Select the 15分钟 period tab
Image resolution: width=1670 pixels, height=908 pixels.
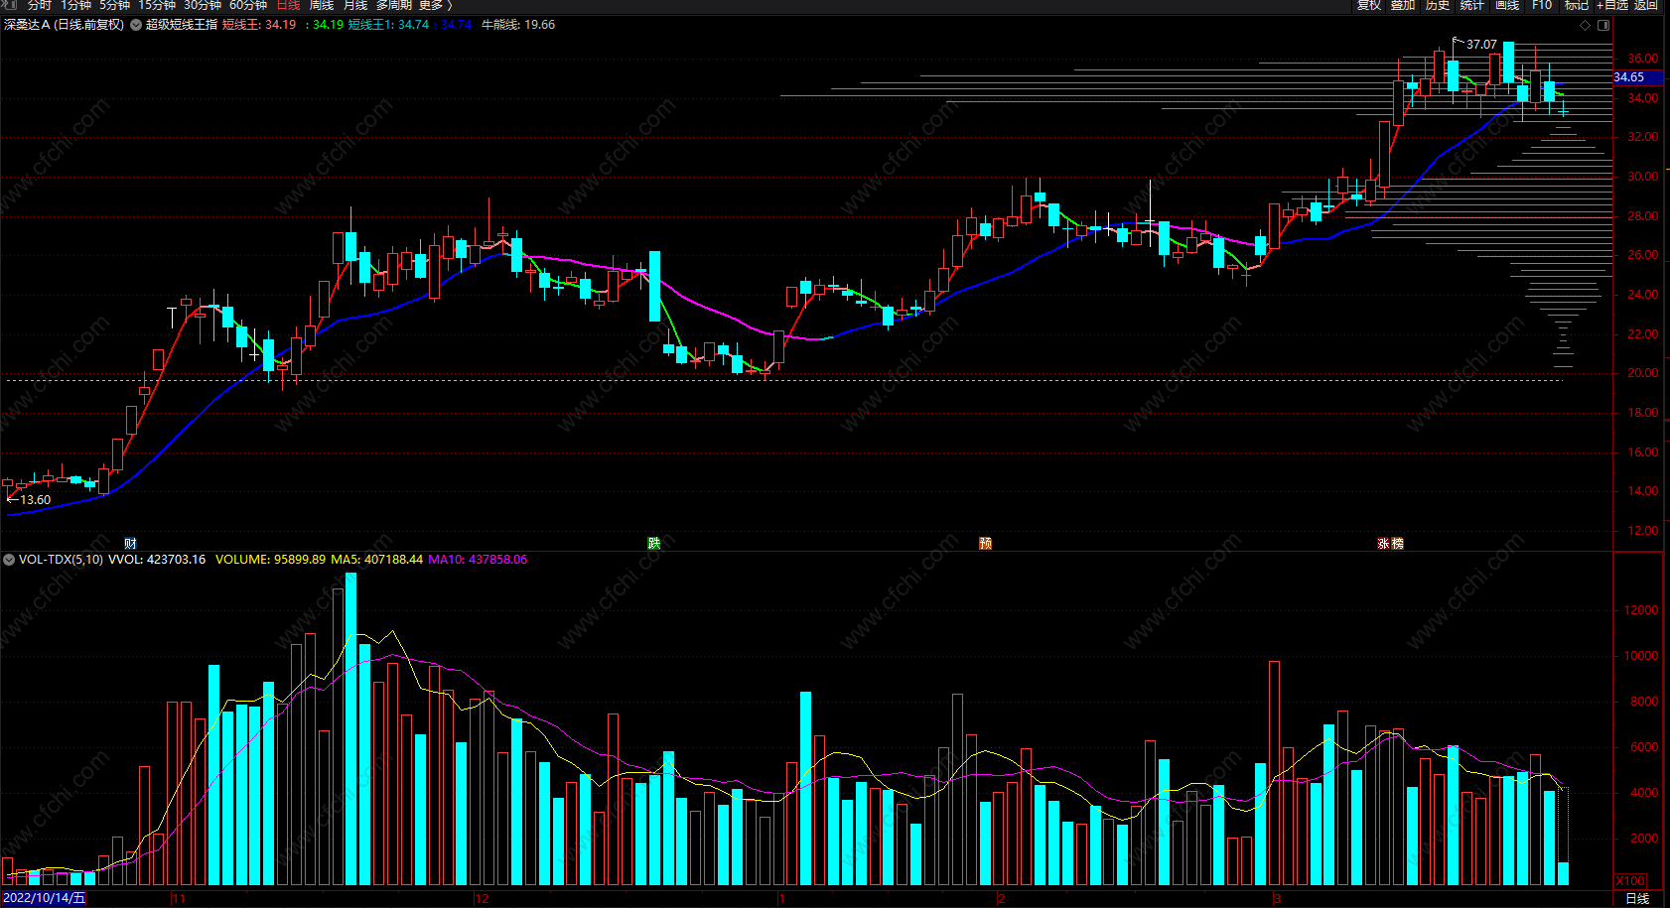tap(157, 5)
